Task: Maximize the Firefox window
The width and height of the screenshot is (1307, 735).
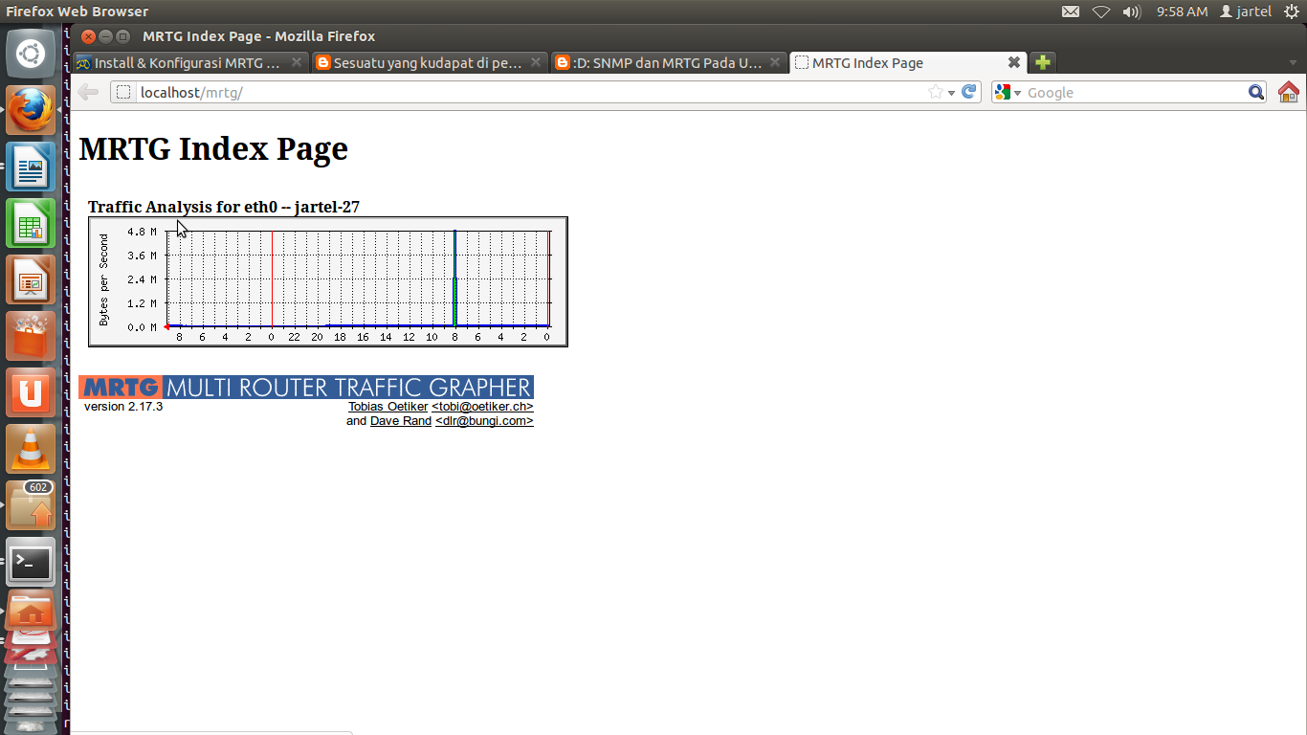Action: point(122,36)
